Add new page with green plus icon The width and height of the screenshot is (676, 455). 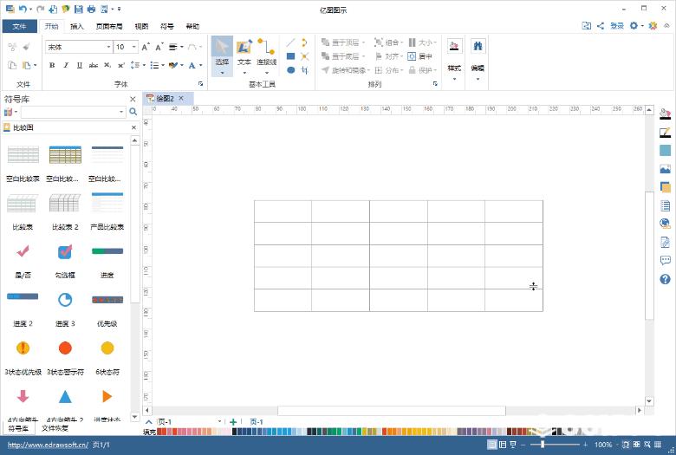pos(233,422)
